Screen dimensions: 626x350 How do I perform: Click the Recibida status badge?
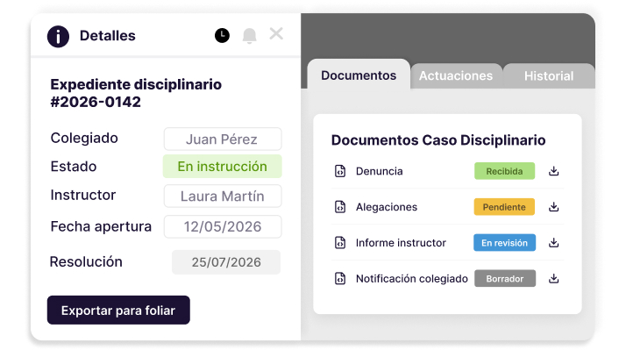(x=505, y=171)
